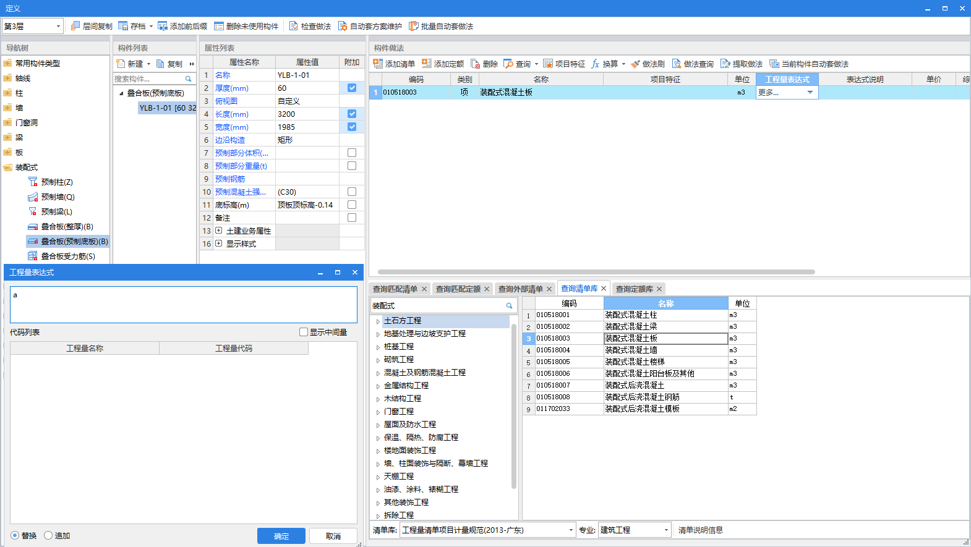Click 新建 icon in 构件列表

[121, 64]
